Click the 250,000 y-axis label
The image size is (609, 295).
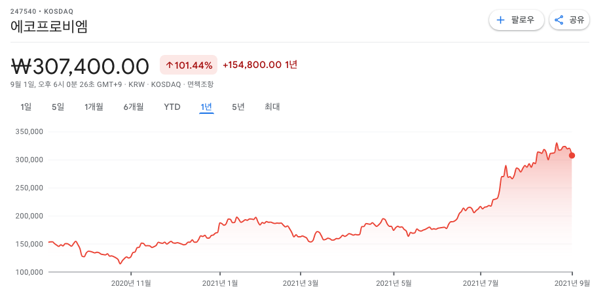click(29, 188)
